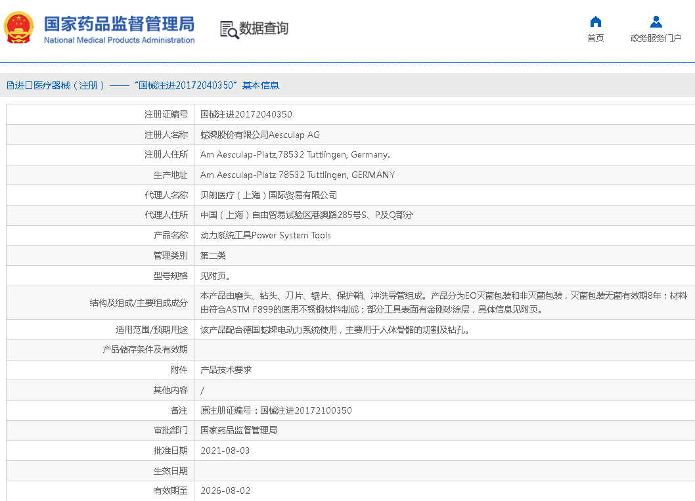Click the National Medical Products Administration subtitle
695x501 pixels.
point(119,40)
